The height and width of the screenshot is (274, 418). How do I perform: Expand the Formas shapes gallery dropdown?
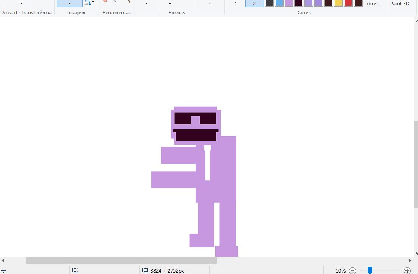click(x=170, y=3)
